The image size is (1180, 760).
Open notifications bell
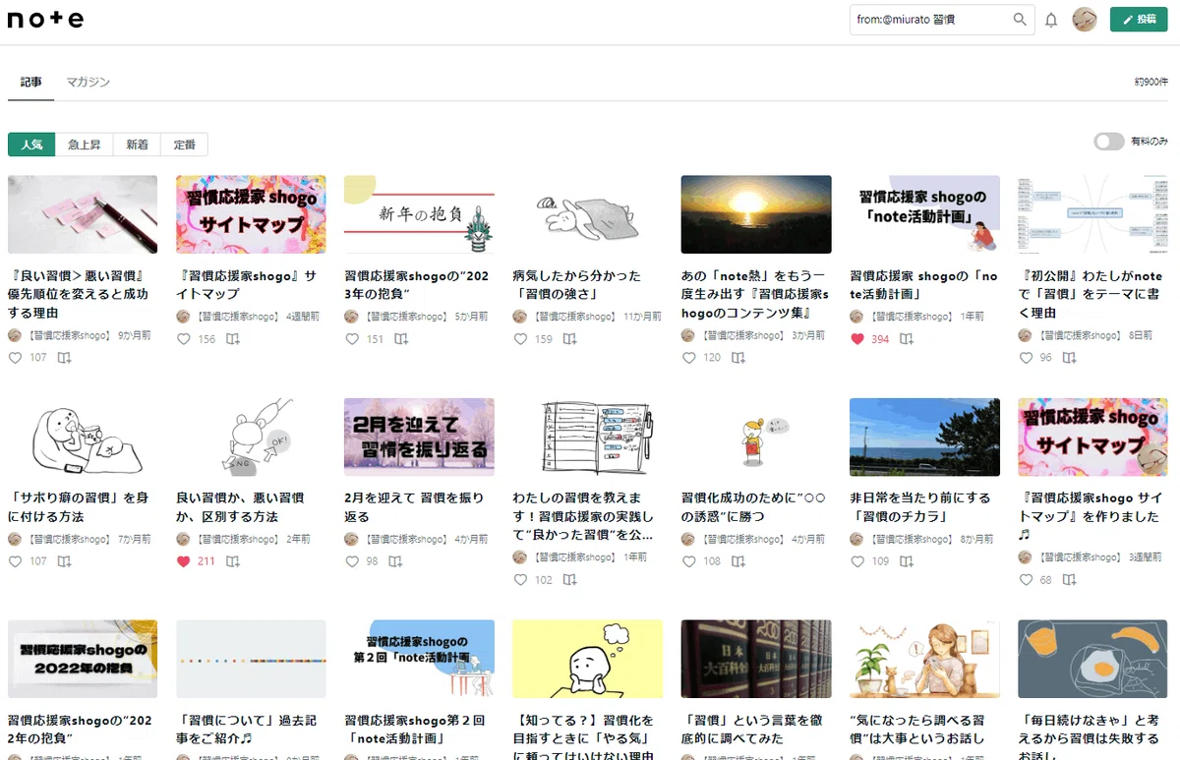[x=1051, y=20]
